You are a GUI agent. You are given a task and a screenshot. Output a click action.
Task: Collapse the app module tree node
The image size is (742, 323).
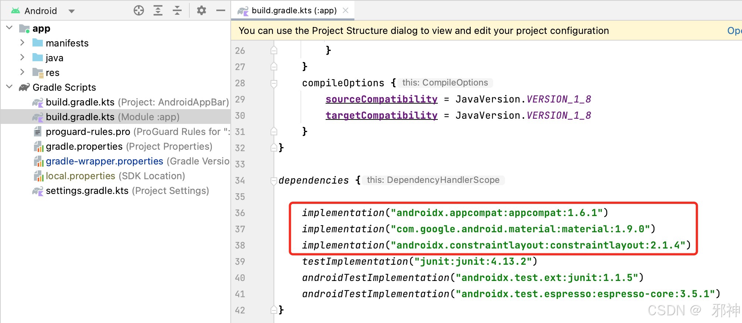(9, 28)
